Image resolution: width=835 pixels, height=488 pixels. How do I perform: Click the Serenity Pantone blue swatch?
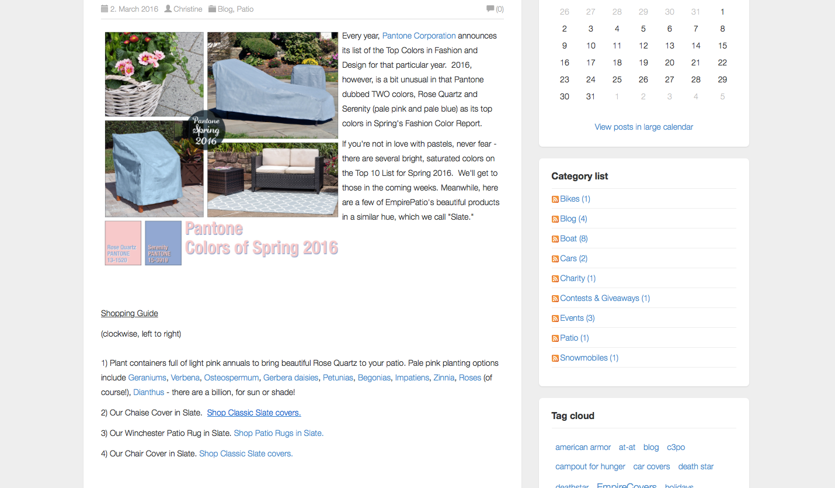pos(163,243)
